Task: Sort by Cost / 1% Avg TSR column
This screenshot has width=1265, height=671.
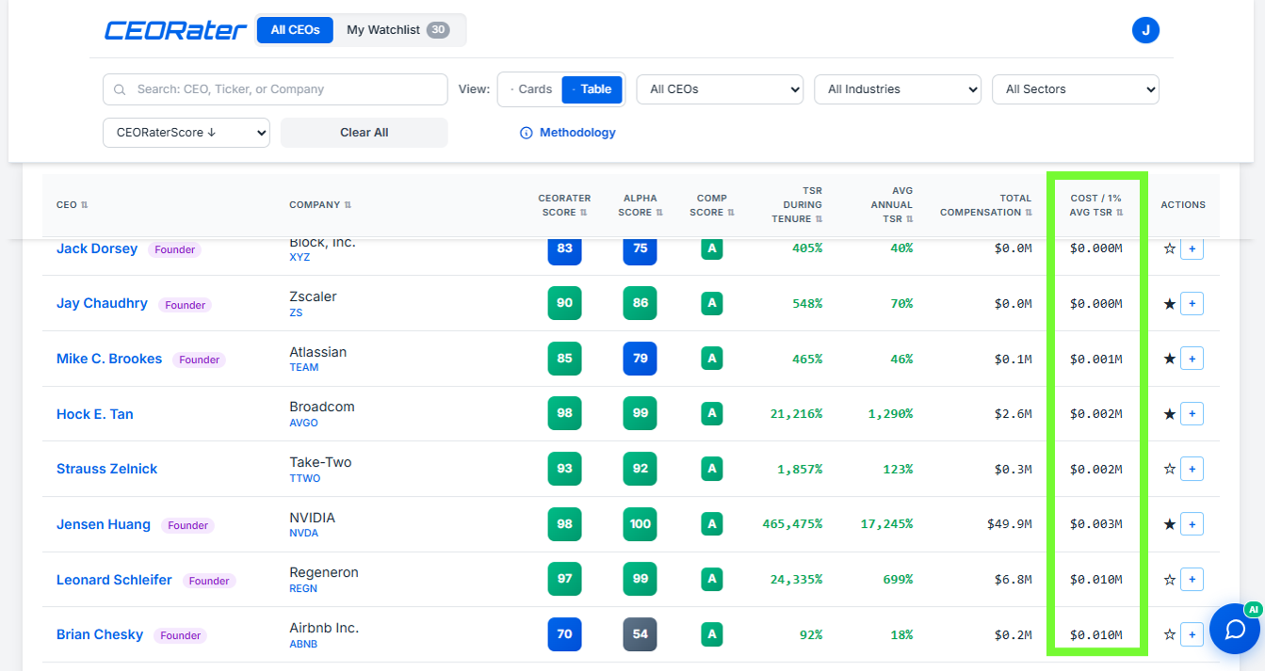Action: click(1096, 205)
